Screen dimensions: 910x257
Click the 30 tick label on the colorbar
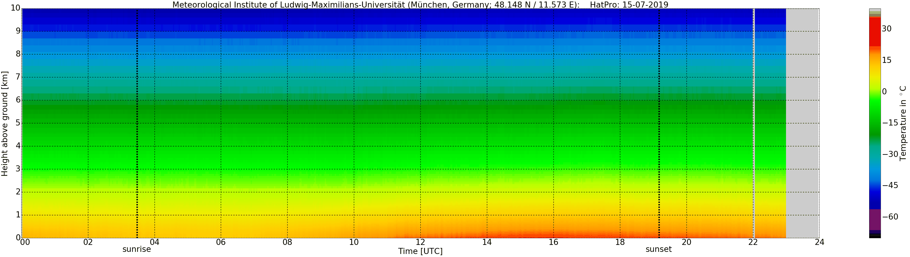click(886, 29)
